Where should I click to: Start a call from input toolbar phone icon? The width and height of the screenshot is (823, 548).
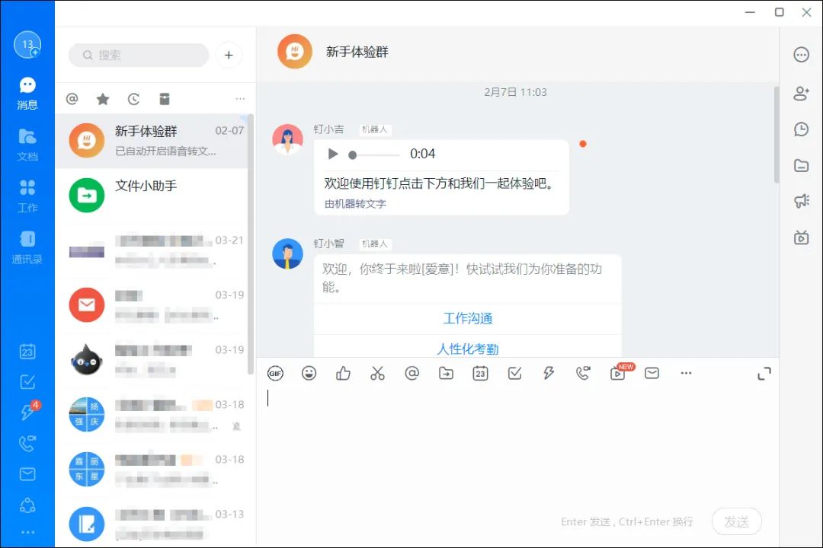(x=583, y=374)
